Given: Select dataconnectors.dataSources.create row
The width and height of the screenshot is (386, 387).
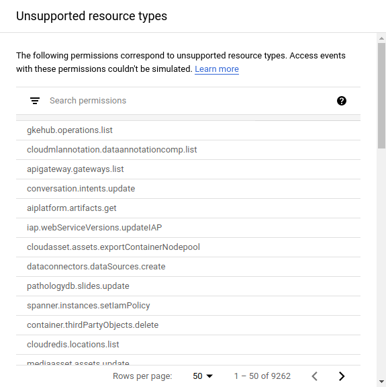Looking at the screenshot, I should [188, 267].
